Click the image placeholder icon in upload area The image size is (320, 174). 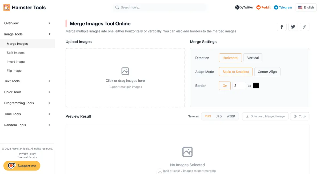point(125,71)
